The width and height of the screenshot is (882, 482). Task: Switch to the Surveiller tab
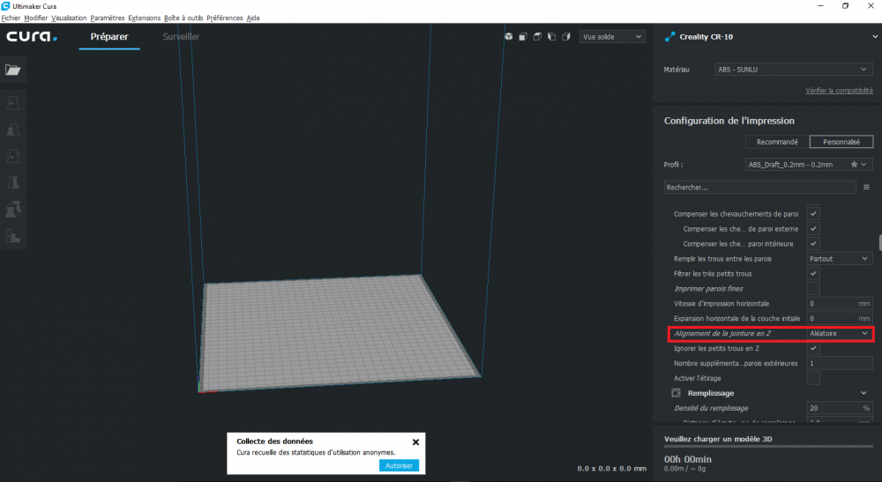[181, 36]
